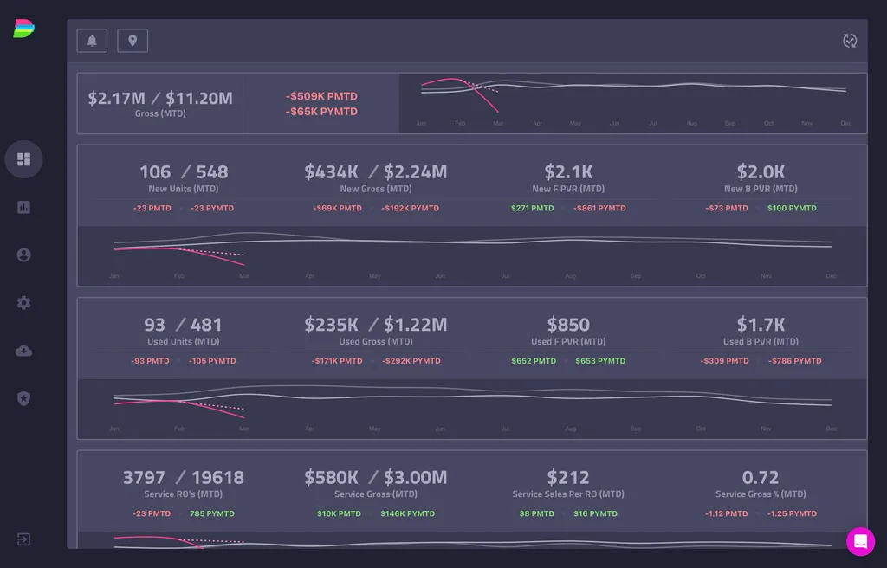The height and width of the screenshot is (568, 887).
Task: Click the $146K PYMTD value
Action: pos(407,513)
